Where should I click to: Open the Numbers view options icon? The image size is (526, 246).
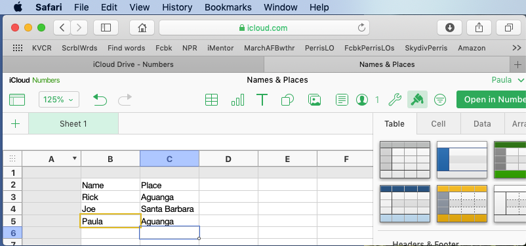(x=17, y=100)
